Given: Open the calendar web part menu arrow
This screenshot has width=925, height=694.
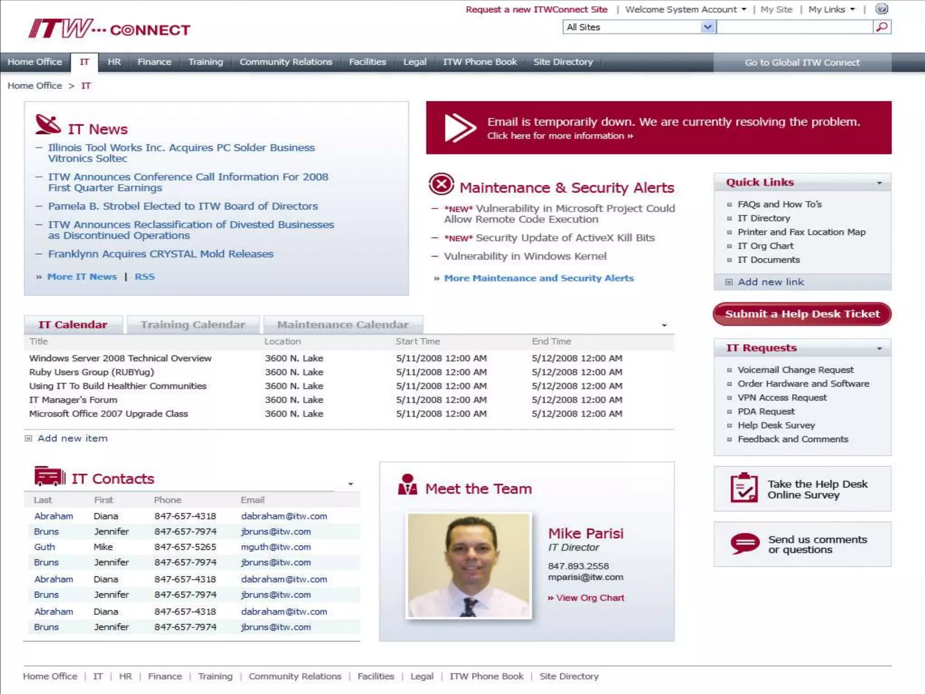Looking at the screenshot, I should (664, 325).
